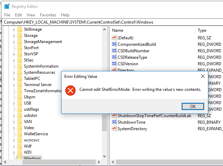Screen dimensions: 223x166
Task: Click the CSDBuildNumber DWORD value icon
Action: 114,51
